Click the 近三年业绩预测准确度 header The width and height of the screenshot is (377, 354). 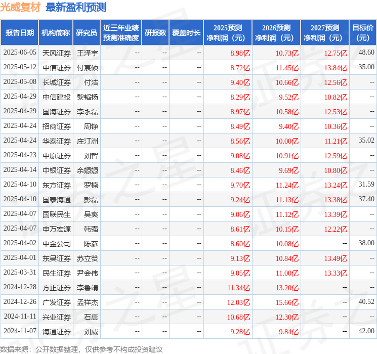point(121,33)
